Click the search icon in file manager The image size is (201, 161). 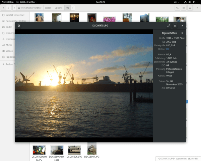coord(177,7)
